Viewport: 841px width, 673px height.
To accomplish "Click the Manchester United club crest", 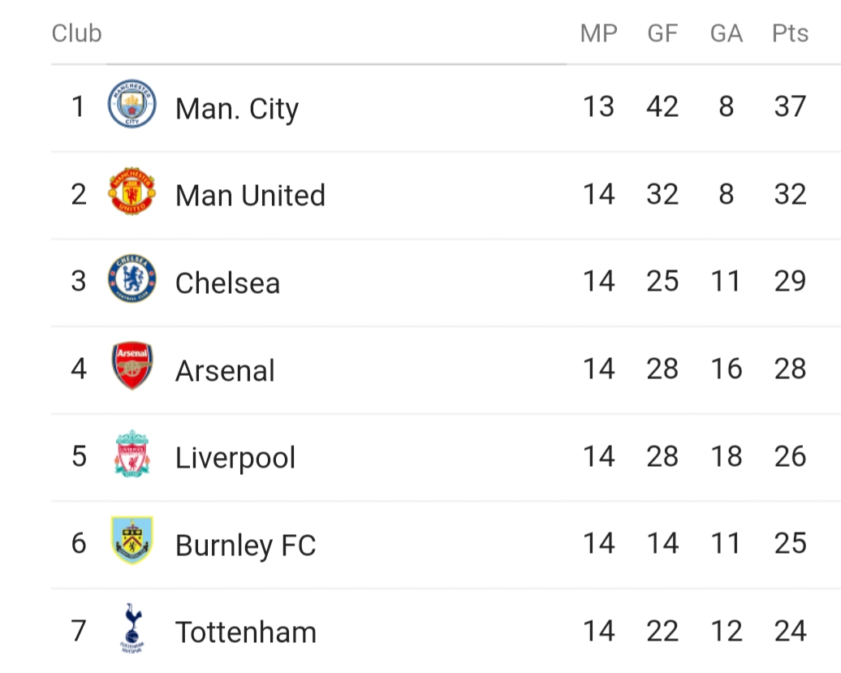I will [132, 192].
